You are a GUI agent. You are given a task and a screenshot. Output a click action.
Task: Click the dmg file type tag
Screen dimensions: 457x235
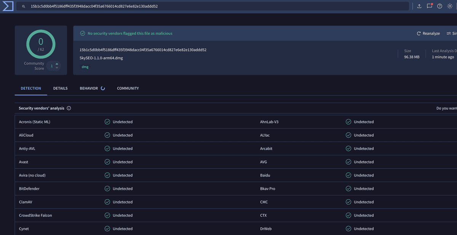coord(85,67)
